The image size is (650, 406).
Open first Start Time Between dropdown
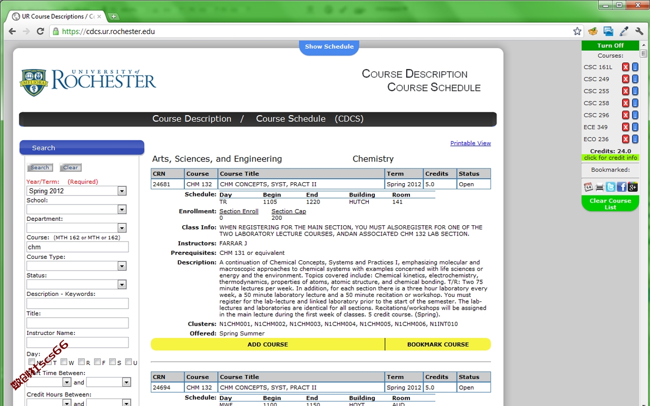pos(49,382)
